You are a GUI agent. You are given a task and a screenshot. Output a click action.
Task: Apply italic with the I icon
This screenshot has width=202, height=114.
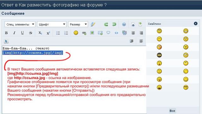coord(14,33)
